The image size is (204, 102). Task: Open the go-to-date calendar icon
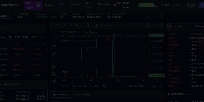pos(104,86)
